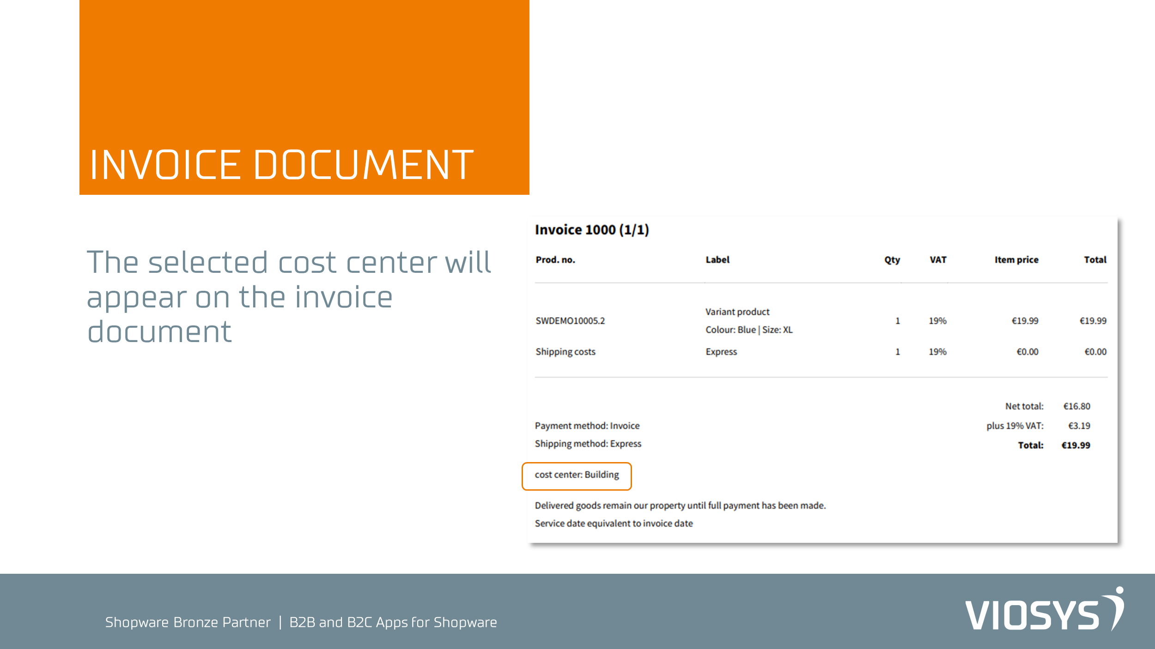Click the €16.80 net total value
The height and width of the screenshot is (649, 1155).
coord(1077,406)
